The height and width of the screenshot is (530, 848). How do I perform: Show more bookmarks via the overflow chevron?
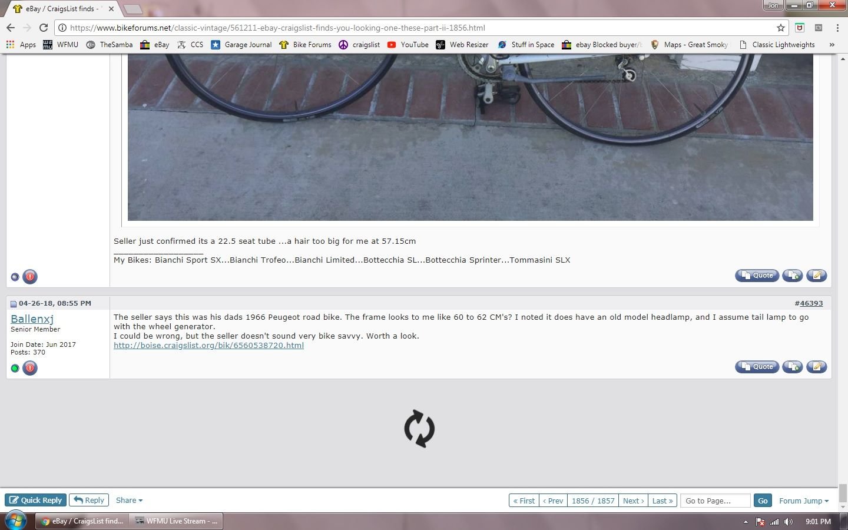tap(832, 45)
